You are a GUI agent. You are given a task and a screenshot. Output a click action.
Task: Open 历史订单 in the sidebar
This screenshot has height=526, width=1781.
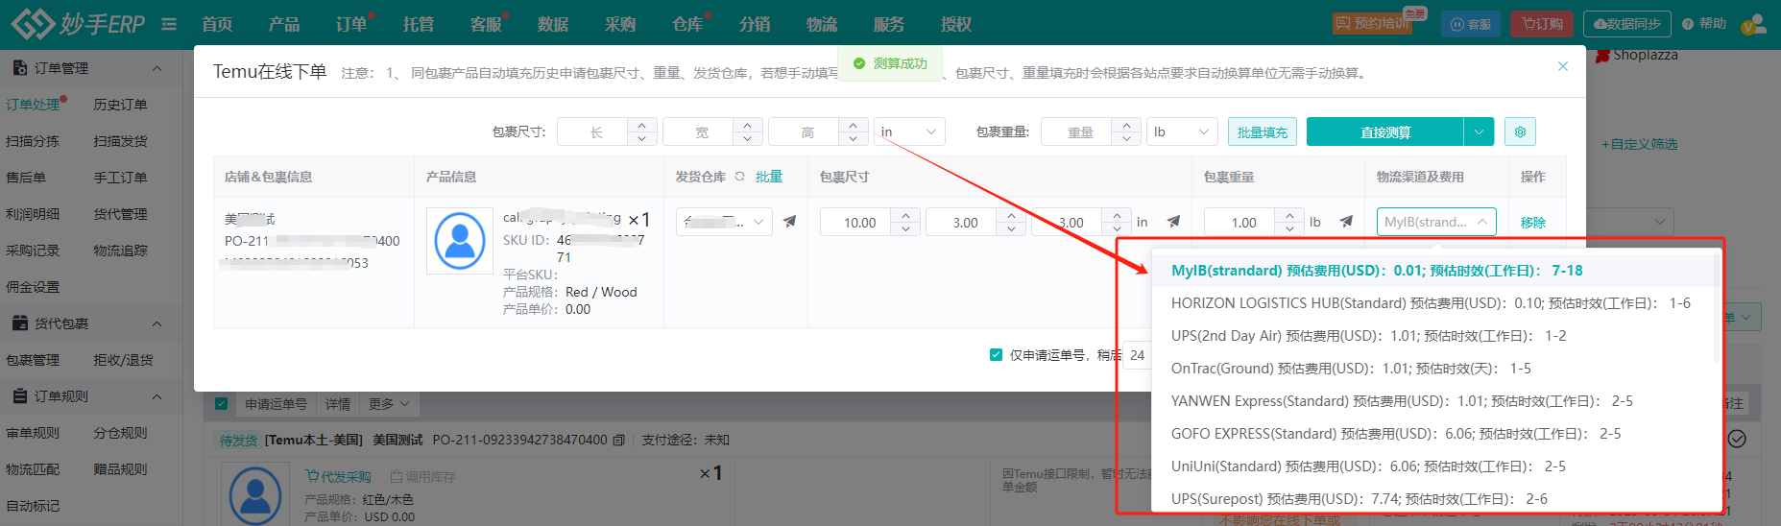pyautogui.click(x=120, y=105)
